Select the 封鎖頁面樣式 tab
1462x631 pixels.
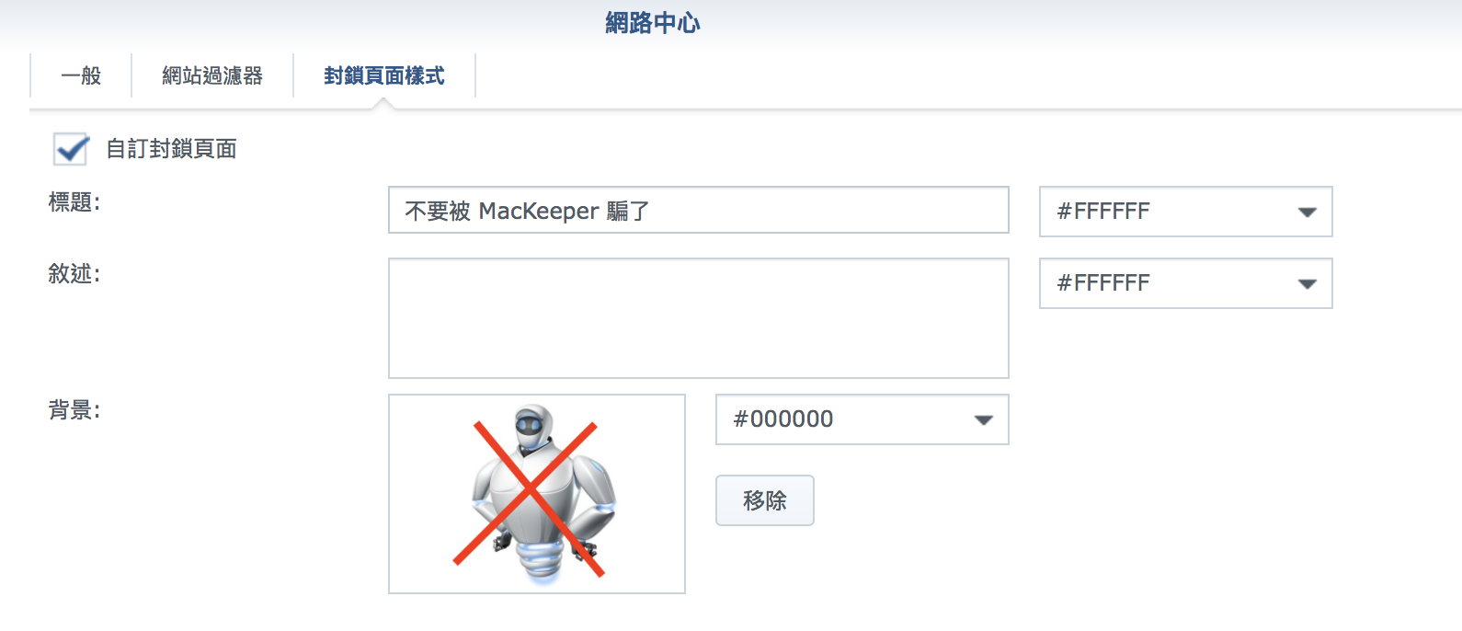[x=384, y=75]
